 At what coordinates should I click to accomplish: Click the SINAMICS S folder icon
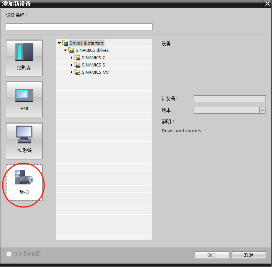pyautogui.click(x=77, y=65)
